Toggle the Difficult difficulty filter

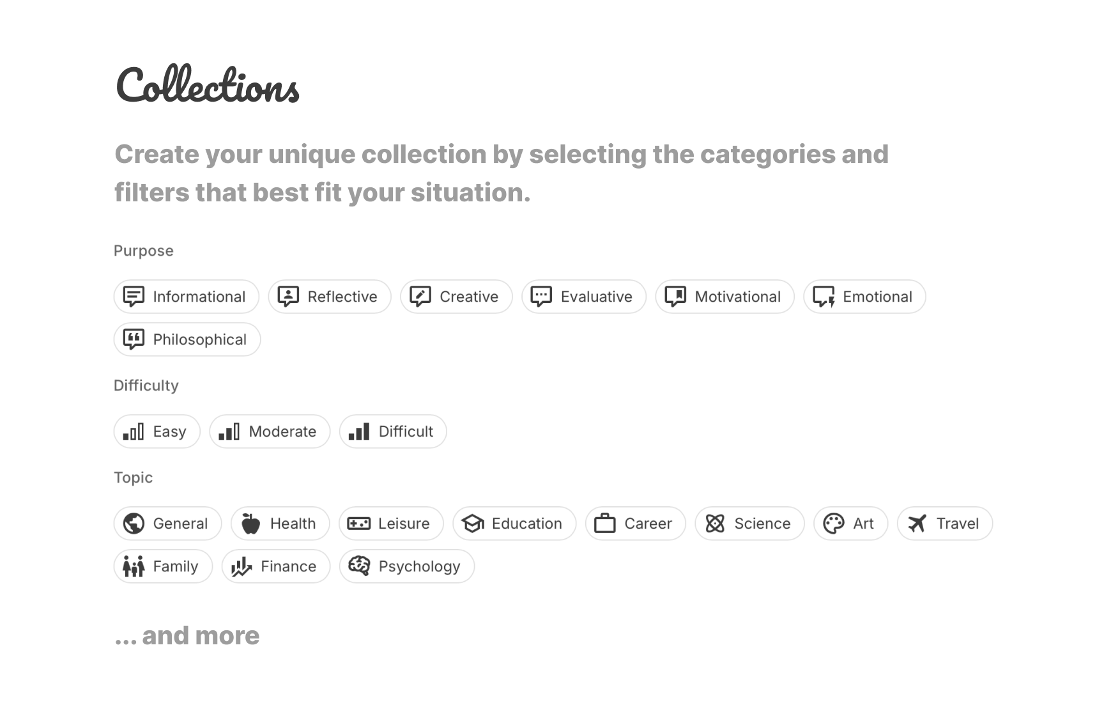(393, 431)
